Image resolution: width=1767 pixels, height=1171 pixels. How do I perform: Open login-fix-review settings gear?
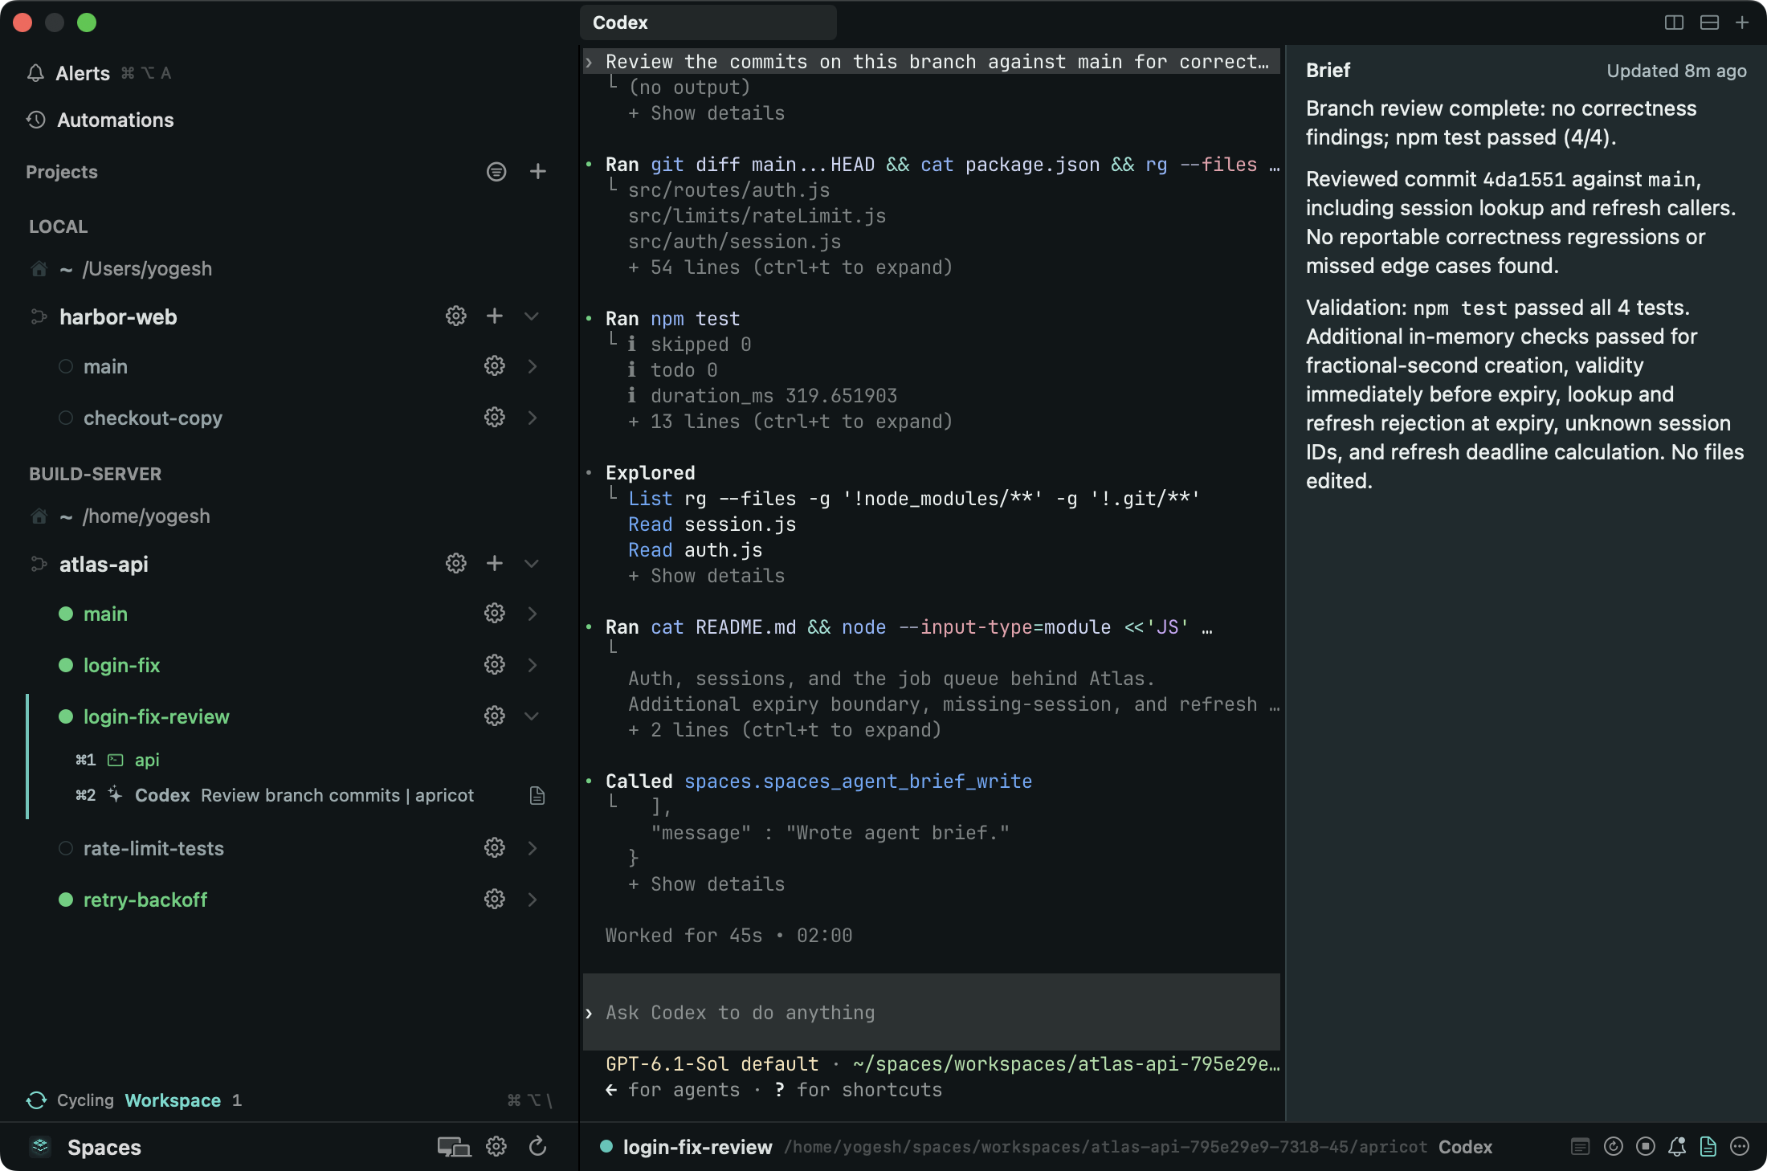pyautogui.click(x=495, y=716)
